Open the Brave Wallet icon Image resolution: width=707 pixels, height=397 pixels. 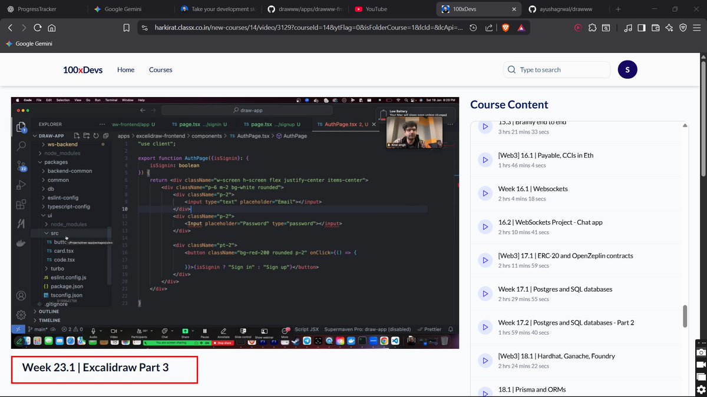(x=656, y=28)
